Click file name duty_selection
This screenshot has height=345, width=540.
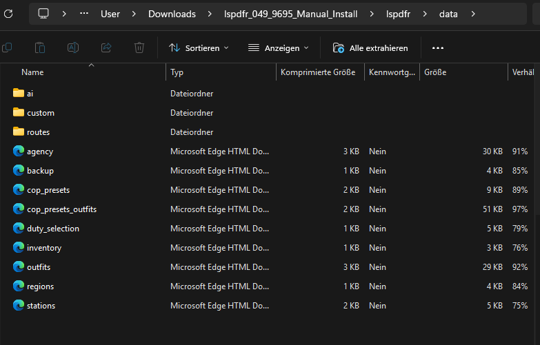click(53, 229)
